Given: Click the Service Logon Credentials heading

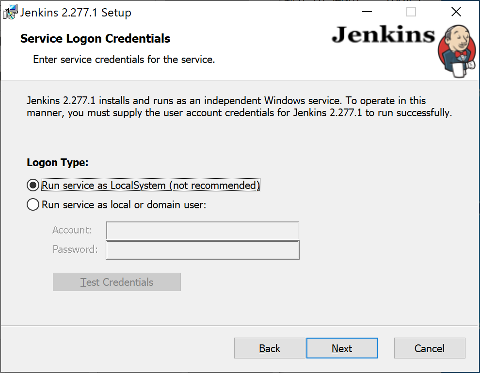Looking at the screenshot, I should tap(95, 39).
